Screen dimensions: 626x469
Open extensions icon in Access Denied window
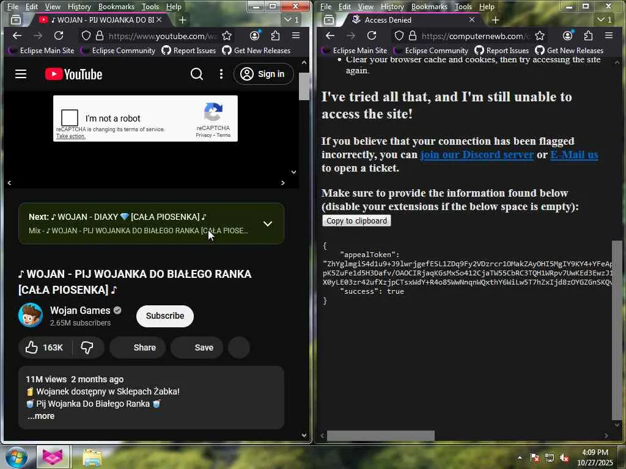(x=589, y=36)
